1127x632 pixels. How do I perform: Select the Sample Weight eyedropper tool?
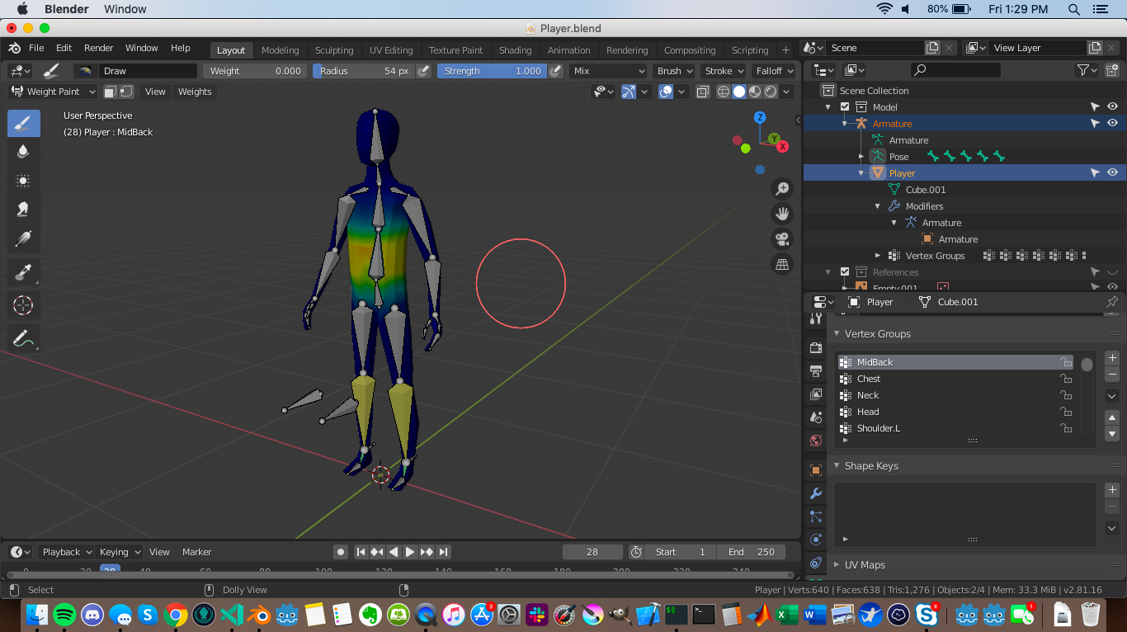(24, 271)
